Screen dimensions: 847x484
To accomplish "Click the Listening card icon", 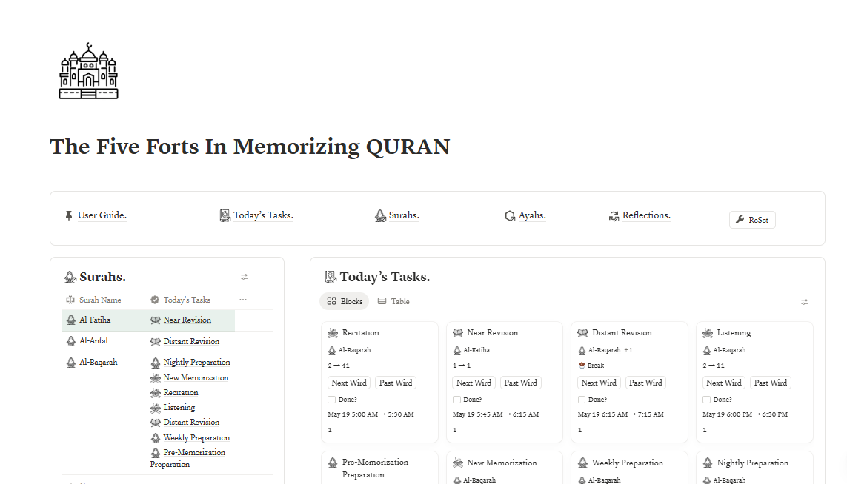I will tap(708, 333).
